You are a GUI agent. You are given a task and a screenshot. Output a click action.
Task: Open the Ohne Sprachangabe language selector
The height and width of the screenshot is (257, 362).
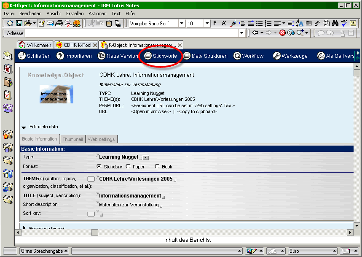point(44,251)
